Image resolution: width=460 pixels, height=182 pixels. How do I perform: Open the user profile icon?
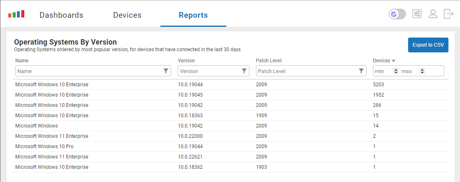(x=433, y=14)
